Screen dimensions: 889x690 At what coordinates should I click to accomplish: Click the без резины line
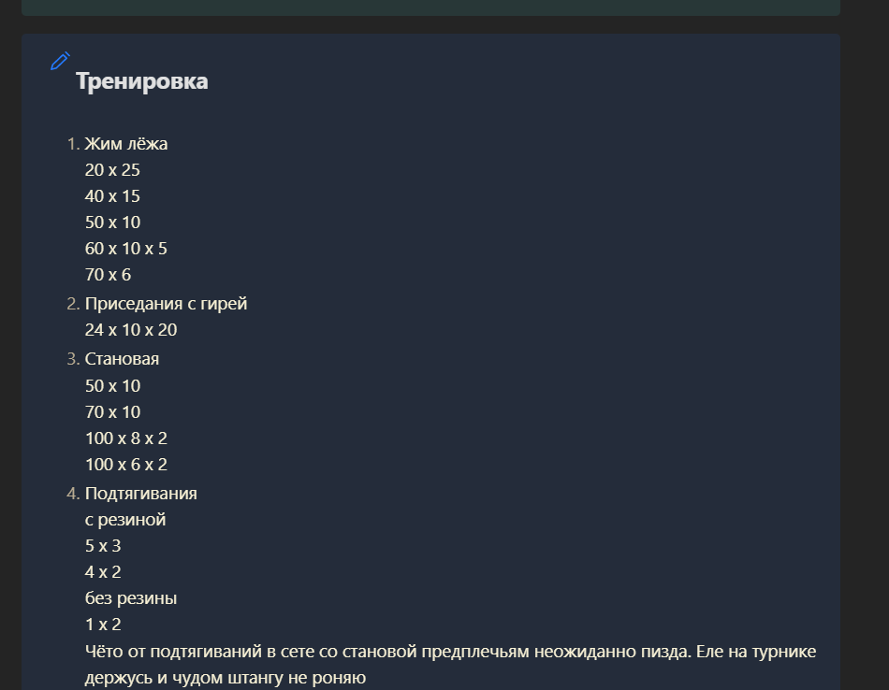(131, 598)
